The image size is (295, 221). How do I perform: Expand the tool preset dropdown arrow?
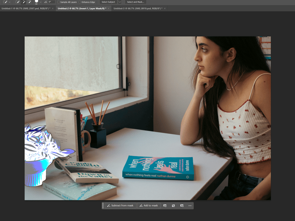(x=10, y=2)
